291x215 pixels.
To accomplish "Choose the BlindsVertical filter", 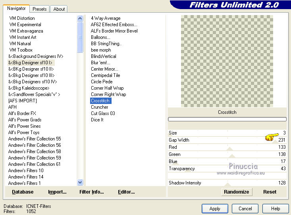I will [104, 56].
